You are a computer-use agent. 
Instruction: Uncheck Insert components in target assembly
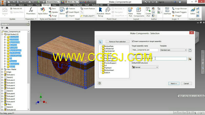coord(133,41)
